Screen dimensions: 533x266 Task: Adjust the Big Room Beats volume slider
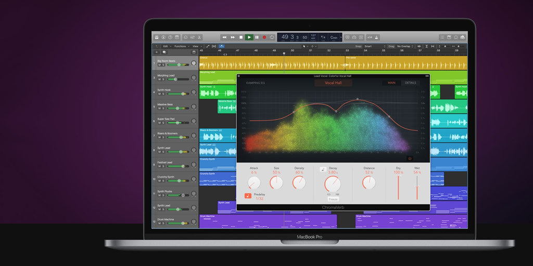click(178, 65)
